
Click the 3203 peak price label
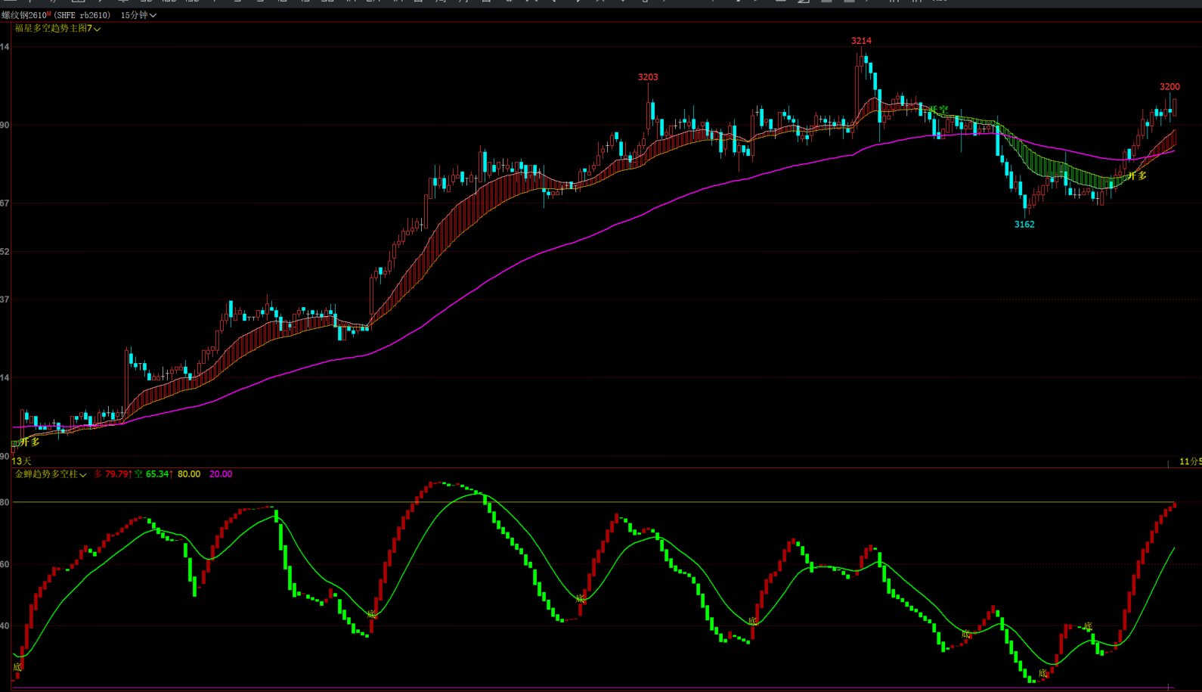click(648, 77)
